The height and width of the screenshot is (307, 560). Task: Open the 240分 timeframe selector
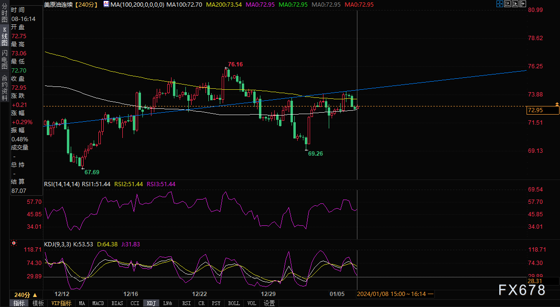(x=25, y=295)
